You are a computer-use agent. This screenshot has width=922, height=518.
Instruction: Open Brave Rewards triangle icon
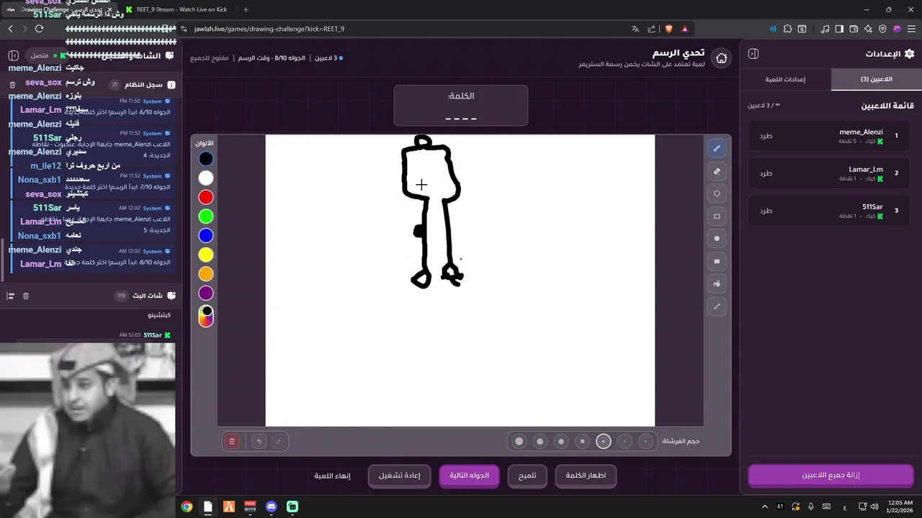pos(684,29)
